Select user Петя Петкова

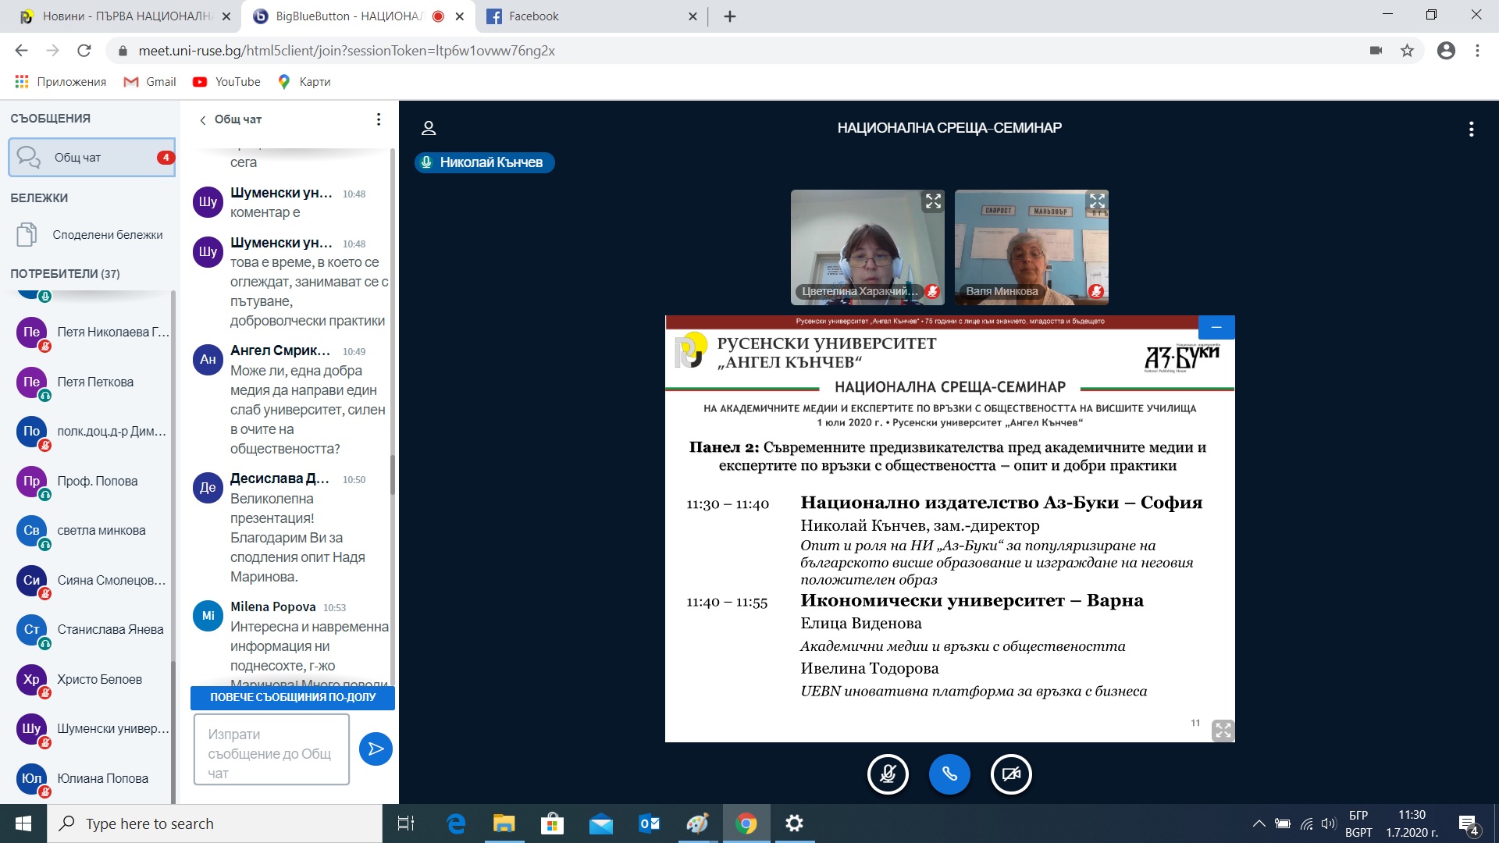[92, 382]
